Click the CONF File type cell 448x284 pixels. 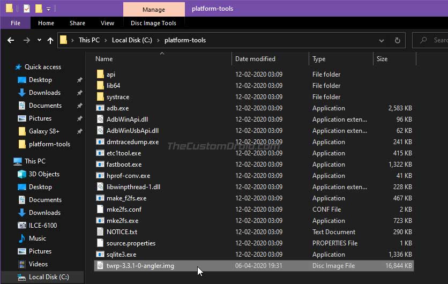click(x=326, y=210)
